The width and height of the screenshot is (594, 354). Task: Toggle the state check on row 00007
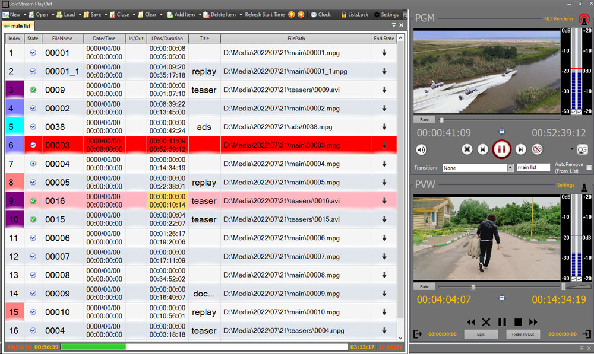[33, 256]
